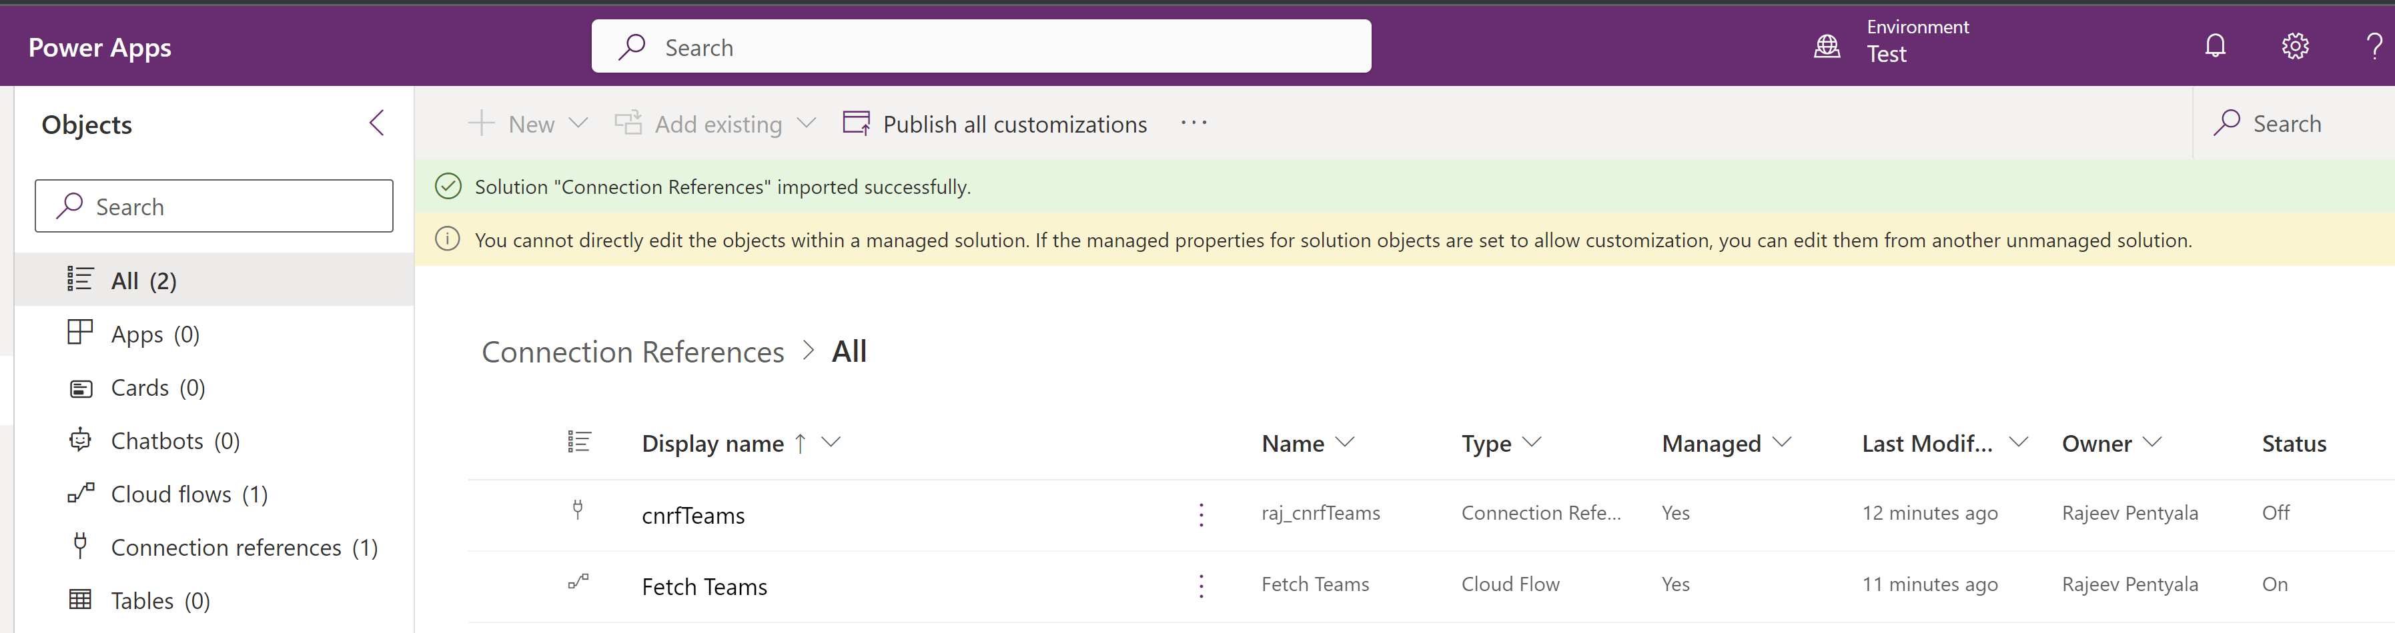Click the Environment globe icon
The image size is (2395, 633).
[x=1827, y=45]
